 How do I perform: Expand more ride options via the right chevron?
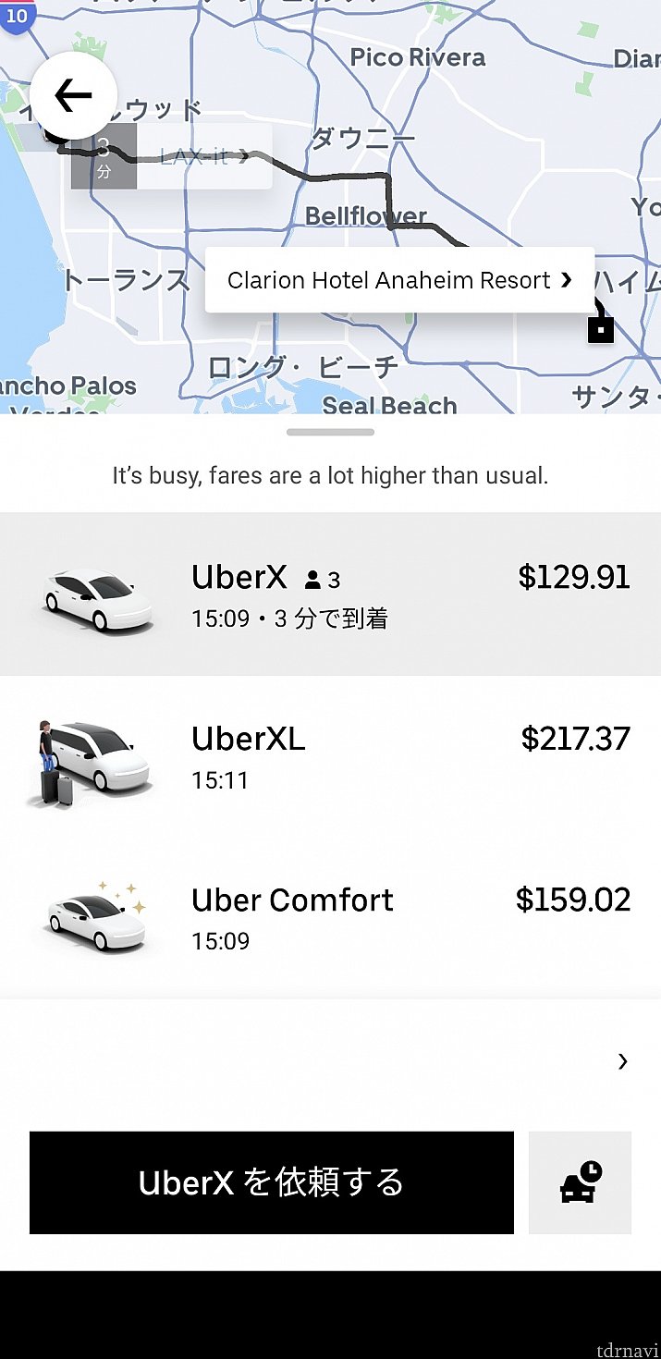622,1061
